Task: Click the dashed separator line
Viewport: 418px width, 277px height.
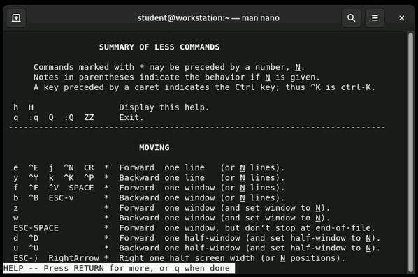Action: pos(197,128)
